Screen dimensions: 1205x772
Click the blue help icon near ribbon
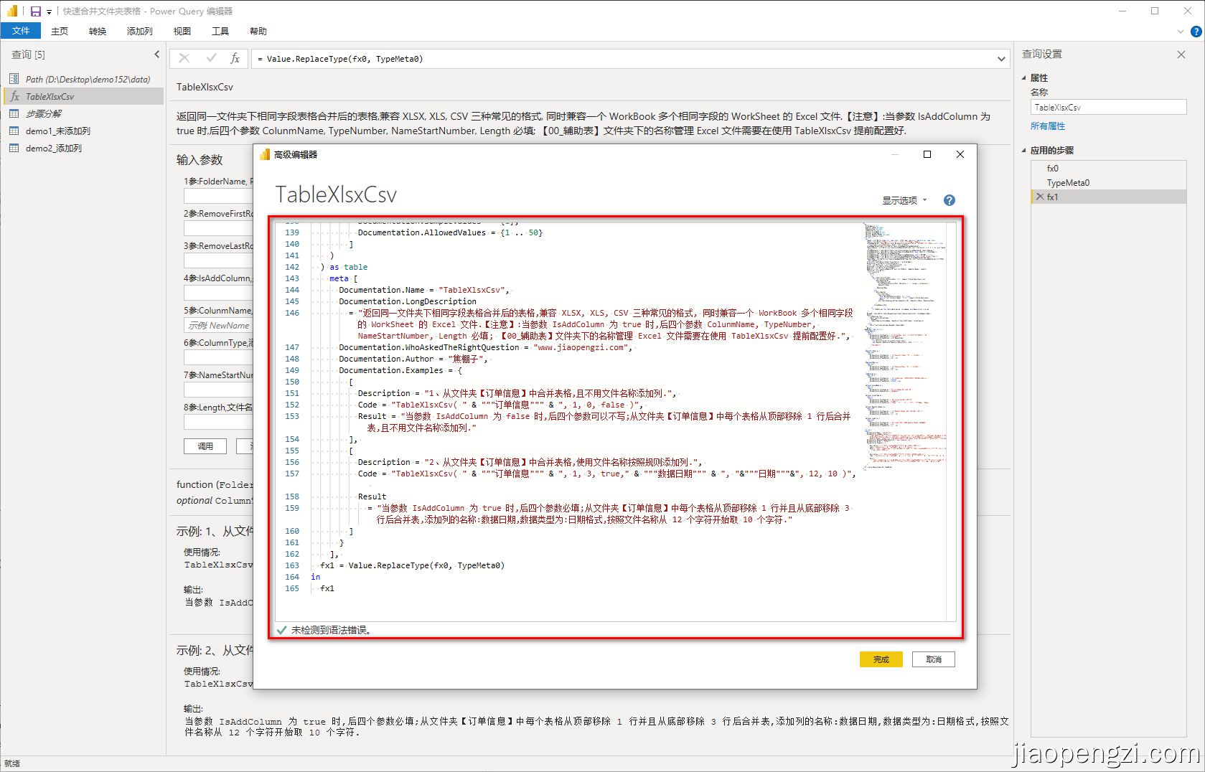click(1196, 32)
